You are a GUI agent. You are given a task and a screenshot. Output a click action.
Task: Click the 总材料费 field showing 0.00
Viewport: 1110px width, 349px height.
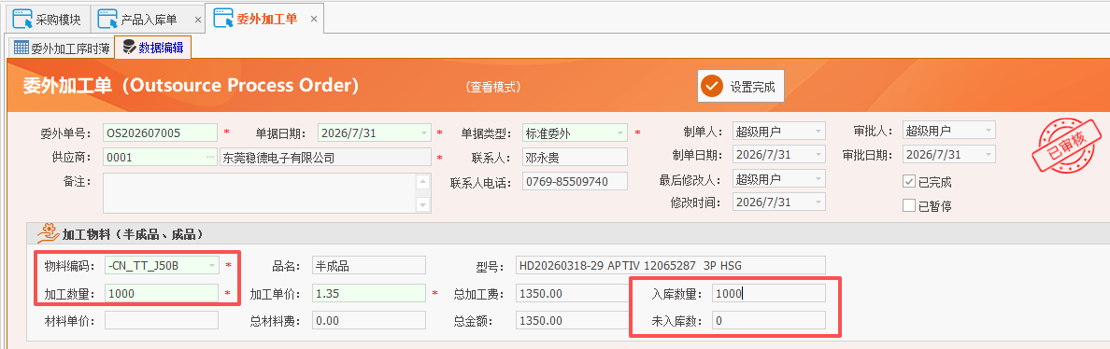369,321
